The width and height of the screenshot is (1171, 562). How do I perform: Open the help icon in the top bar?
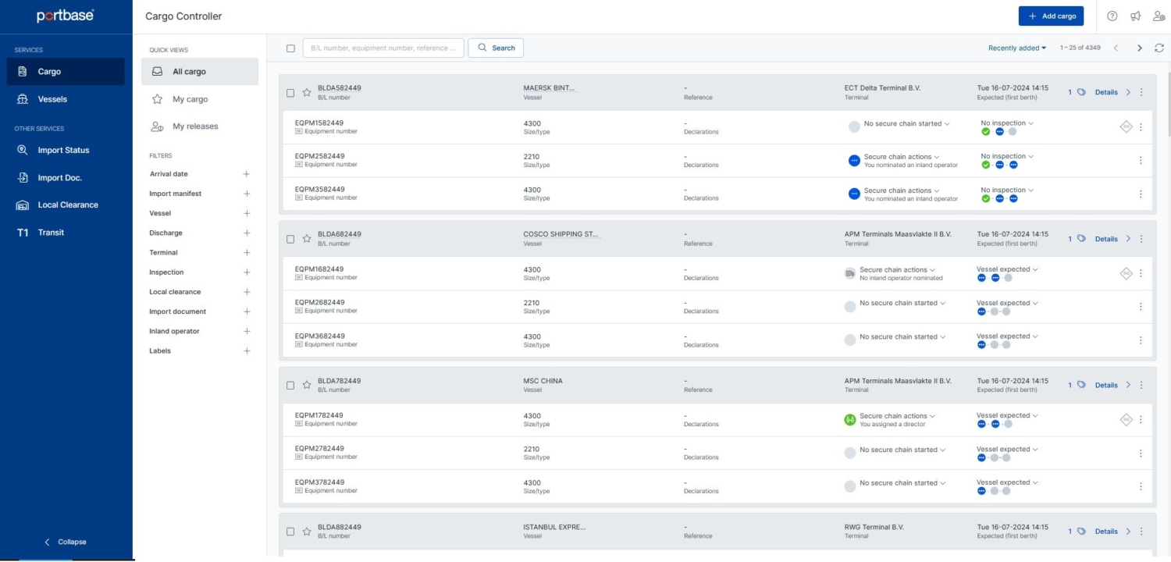click(x=1112, y=16)
